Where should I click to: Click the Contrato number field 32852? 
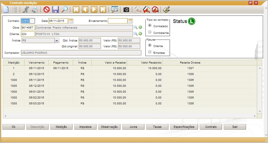(x=28, y=21)
